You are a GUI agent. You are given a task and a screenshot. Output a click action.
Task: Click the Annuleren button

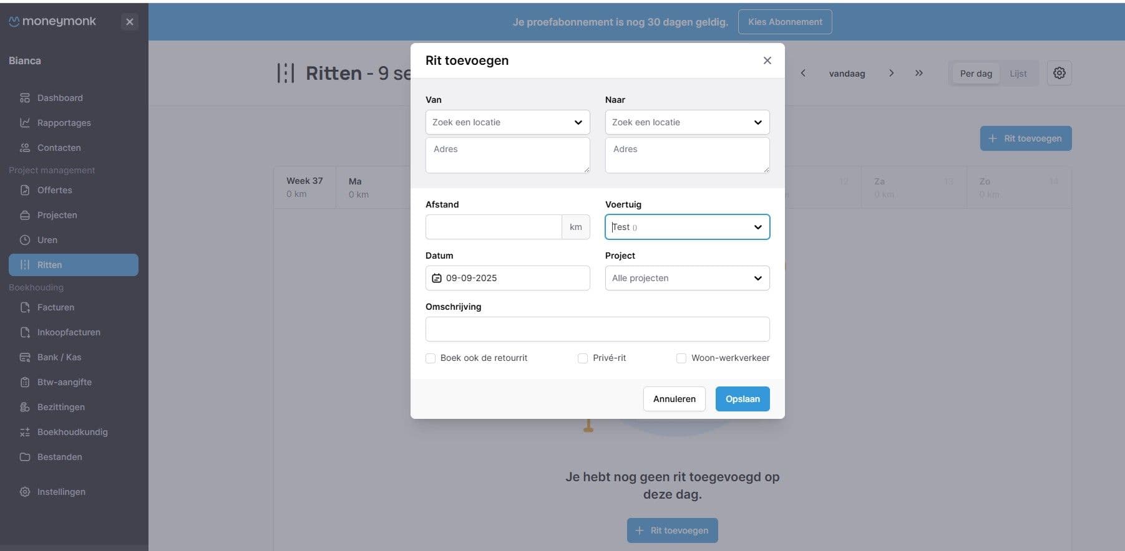coord(674,399)
